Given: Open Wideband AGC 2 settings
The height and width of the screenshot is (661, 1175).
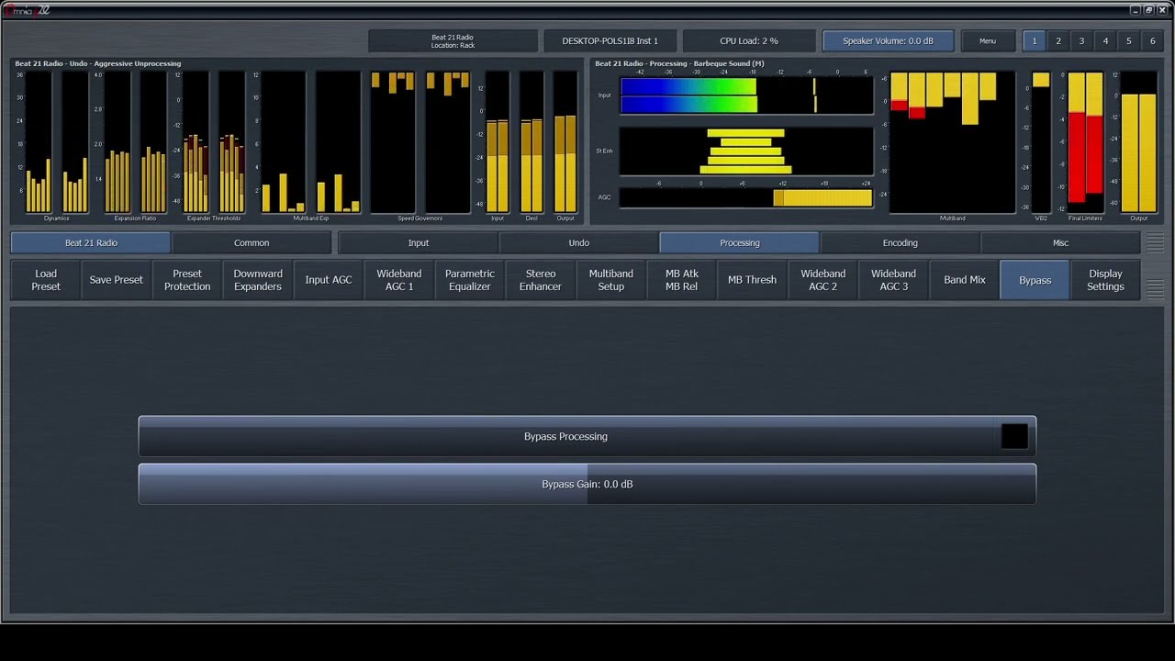Looking at the screenshot, I should tap(823, 280).
